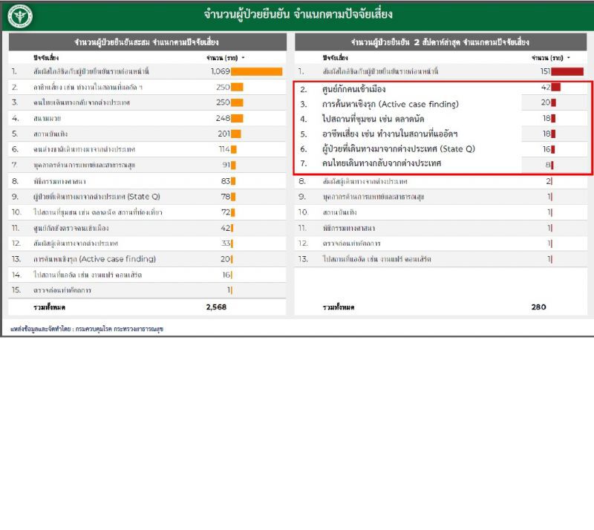This screenshot has width=594, height=530.
Task: Select the dashboard title "จำนวนผู้ป่วยยืนยัน จำแนกตามปัจจัยเสี่ยง"
Action: (x=298, y=14)
